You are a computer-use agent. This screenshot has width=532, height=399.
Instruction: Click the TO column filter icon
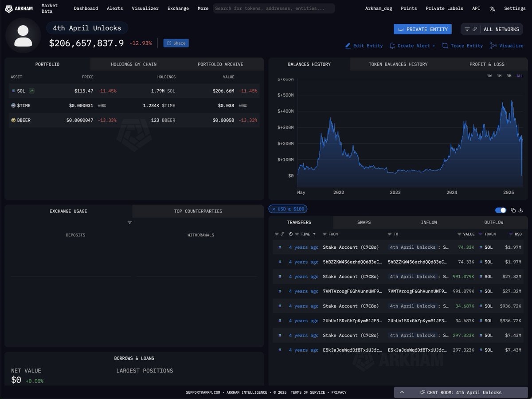pos(389,234)
